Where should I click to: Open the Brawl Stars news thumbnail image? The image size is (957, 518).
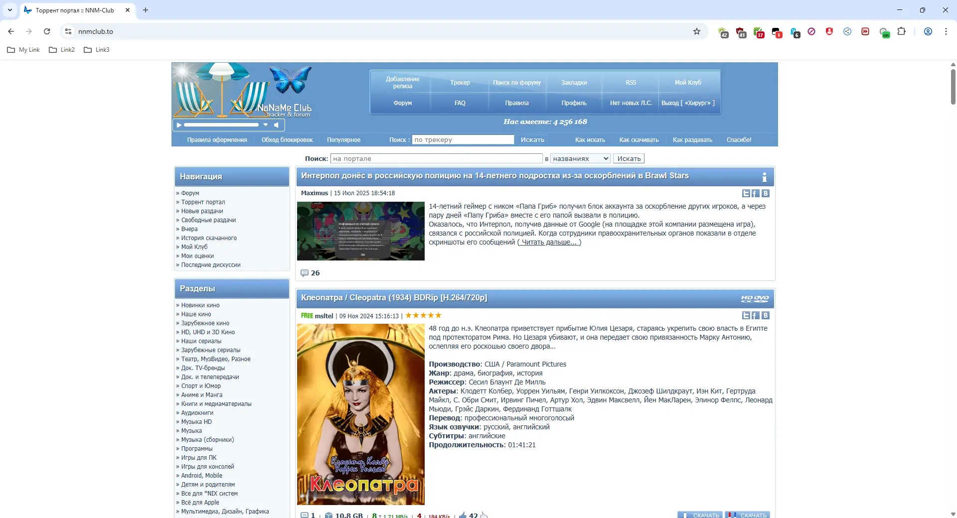coord(361,231)
